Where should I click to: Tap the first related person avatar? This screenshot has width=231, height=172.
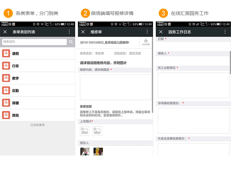click(85, 151)
